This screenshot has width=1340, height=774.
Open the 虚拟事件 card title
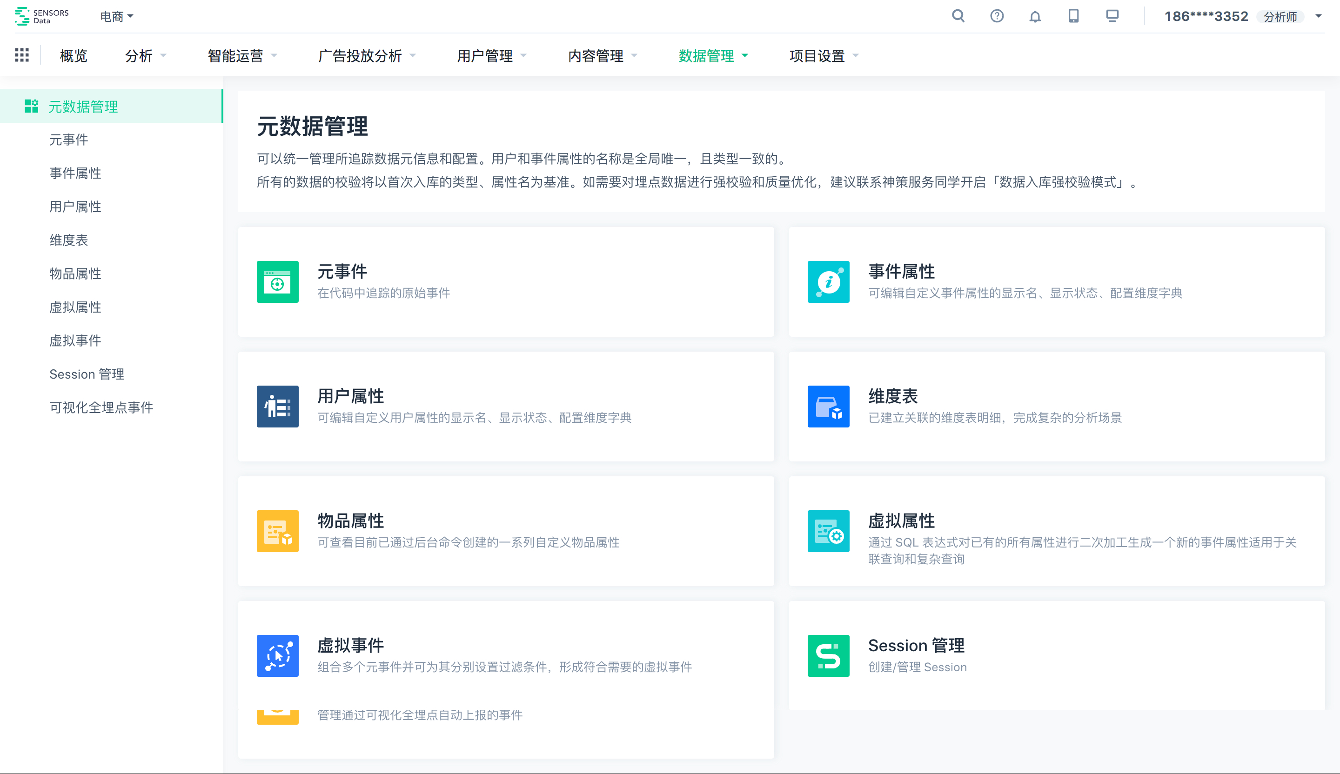pos(350,645)
